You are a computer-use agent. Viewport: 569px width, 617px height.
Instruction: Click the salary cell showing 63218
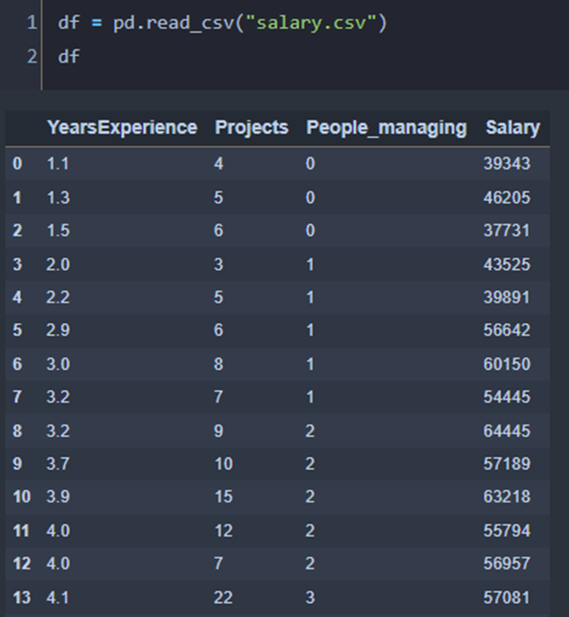tap(506, 497)
